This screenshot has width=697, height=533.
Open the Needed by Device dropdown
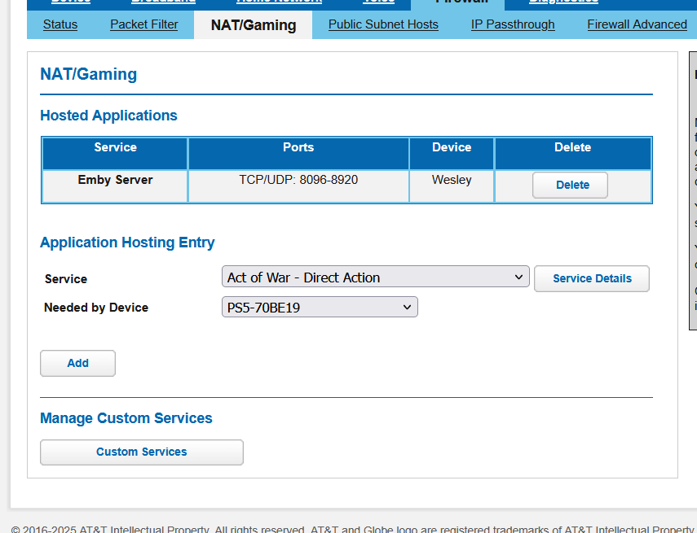coord(320,307)
